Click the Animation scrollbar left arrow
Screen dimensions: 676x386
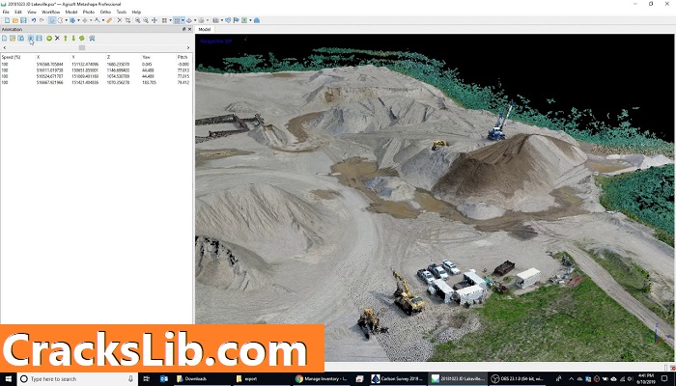point(4,48)
